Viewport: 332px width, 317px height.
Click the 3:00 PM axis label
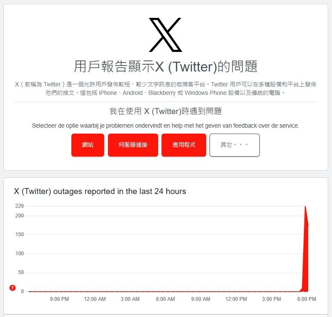pos(272,299)
